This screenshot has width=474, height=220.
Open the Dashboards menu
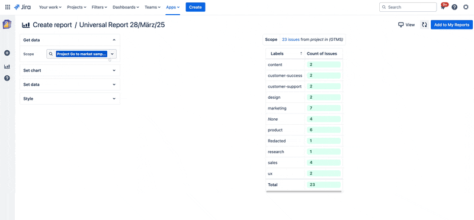tap(126, 7)
